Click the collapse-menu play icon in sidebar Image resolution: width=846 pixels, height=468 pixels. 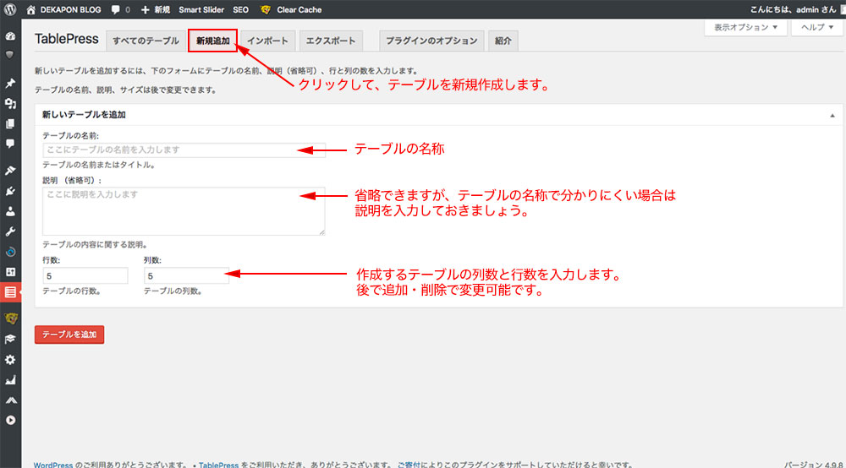[10, 420]
